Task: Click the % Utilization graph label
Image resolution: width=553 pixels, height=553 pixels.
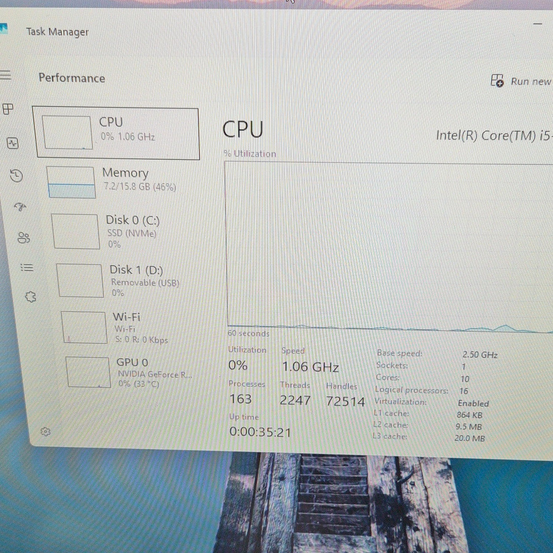Action: [250, 153]
